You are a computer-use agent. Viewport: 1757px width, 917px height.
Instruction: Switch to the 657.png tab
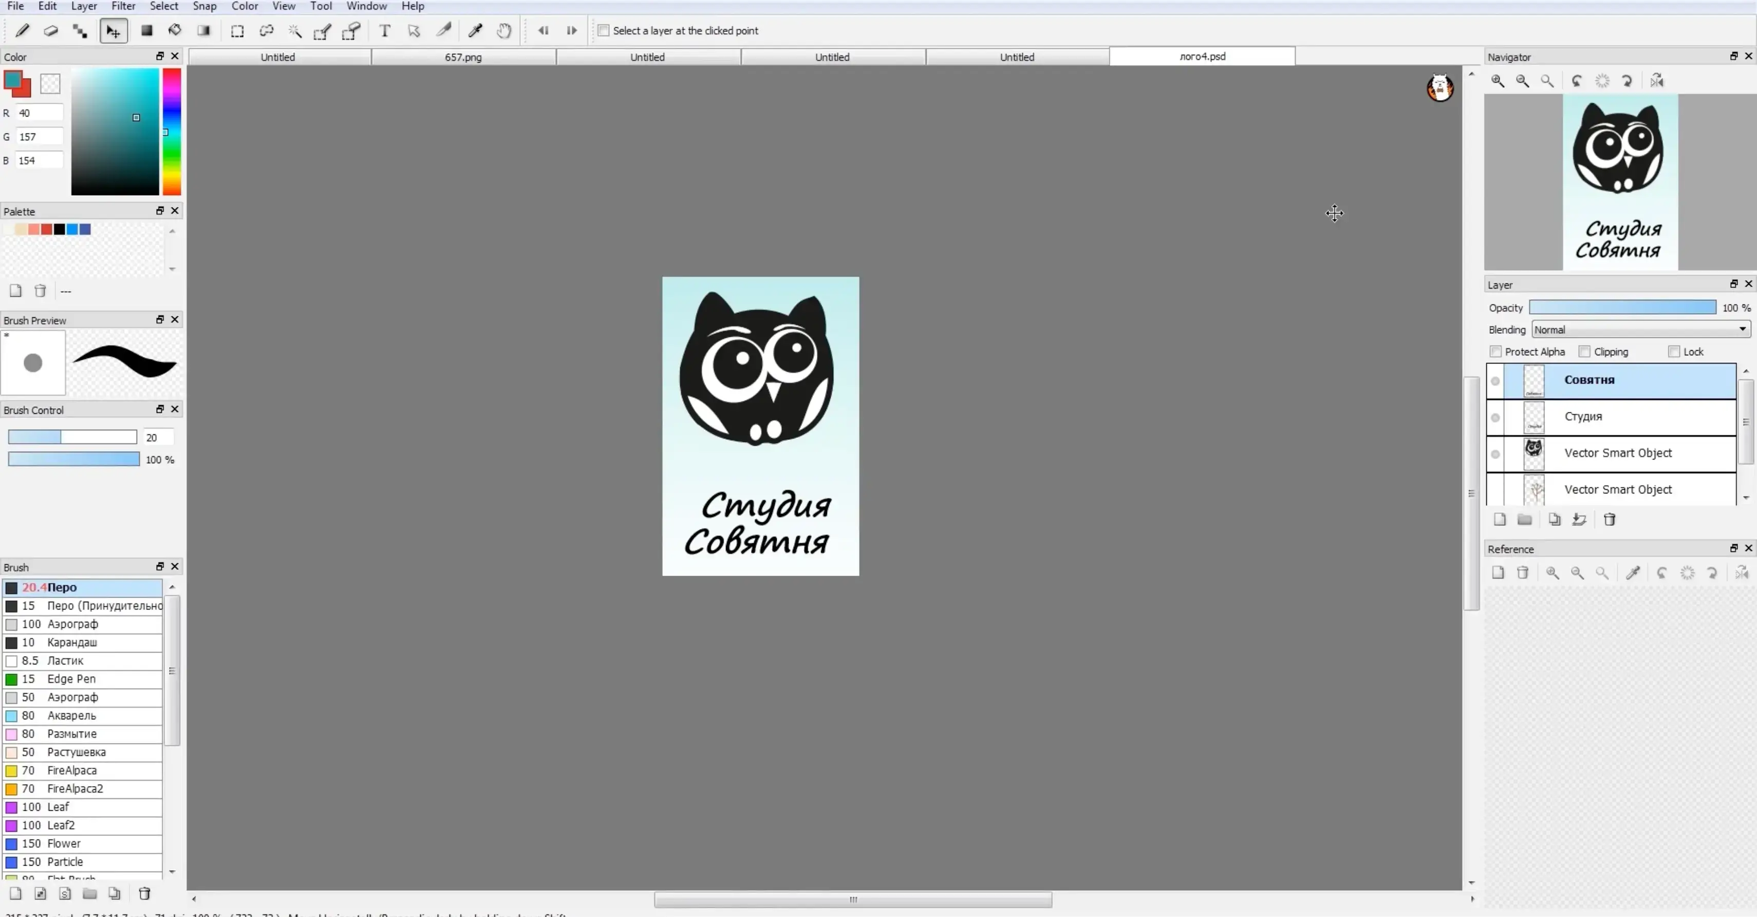click(463, 58)
